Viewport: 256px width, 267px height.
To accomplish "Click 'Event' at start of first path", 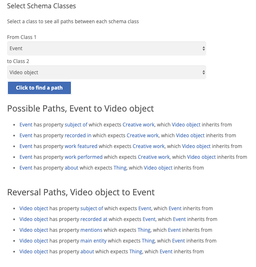I will coord(26,125).
